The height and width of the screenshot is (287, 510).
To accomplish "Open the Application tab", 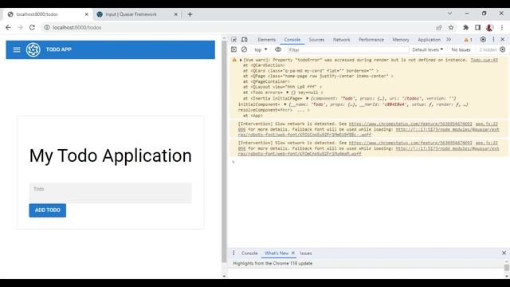I will tap(429, 40).
